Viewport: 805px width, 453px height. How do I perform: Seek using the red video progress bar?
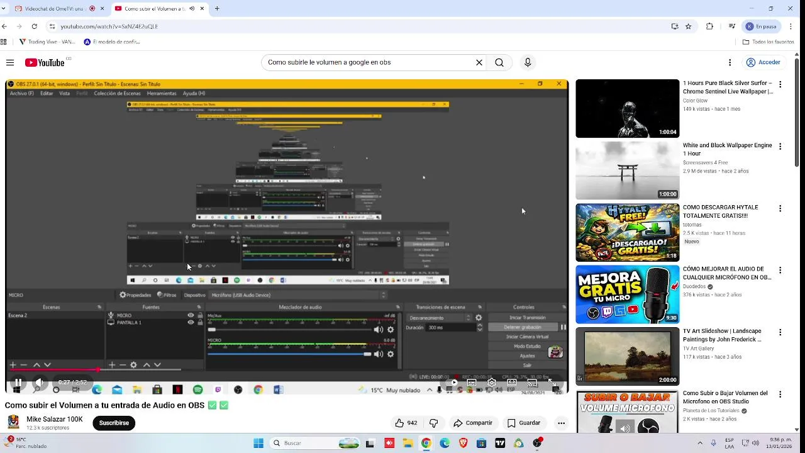pyautogui.click(x=96, y=370)
